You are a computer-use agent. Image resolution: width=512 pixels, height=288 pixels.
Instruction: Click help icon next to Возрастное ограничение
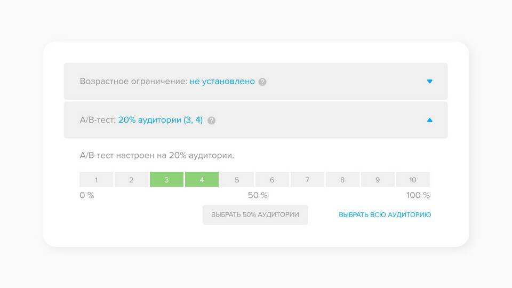[262, 82]
